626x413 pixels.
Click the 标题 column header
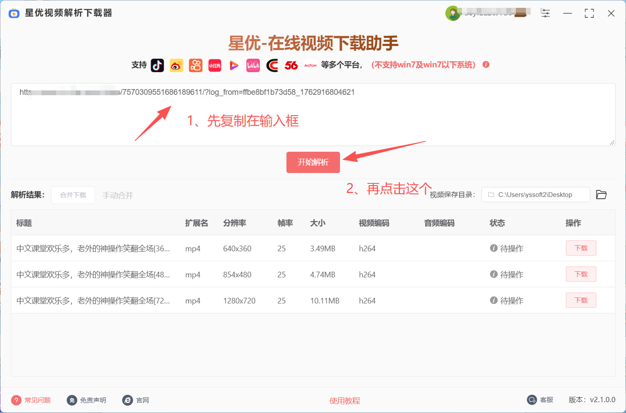(x=24, y=223)
